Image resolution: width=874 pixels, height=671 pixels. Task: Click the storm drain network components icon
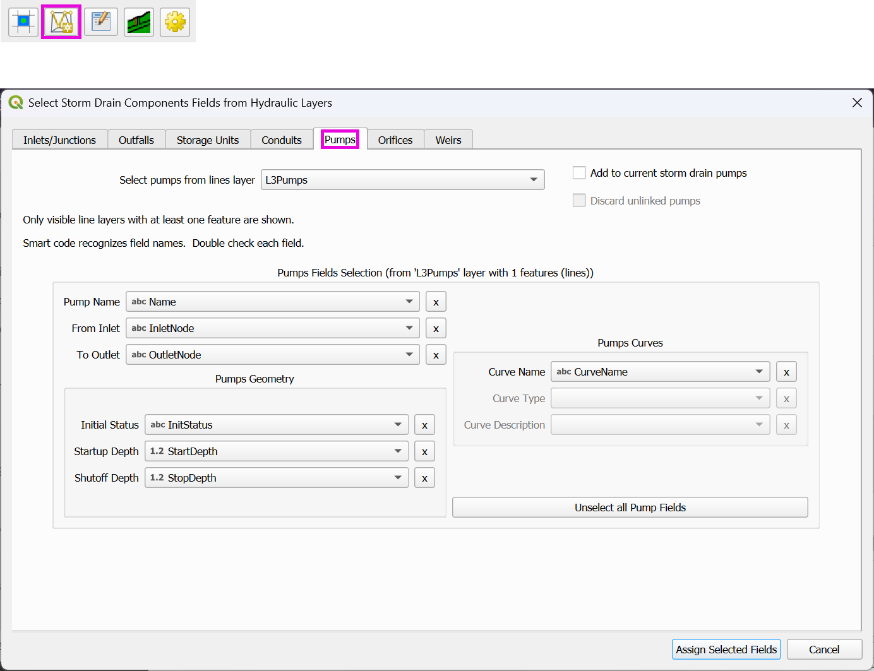point(61,22)
